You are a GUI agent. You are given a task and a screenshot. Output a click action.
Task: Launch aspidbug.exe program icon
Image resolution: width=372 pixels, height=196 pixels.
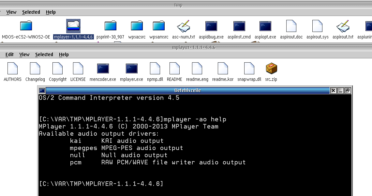[x=211, y=26]
